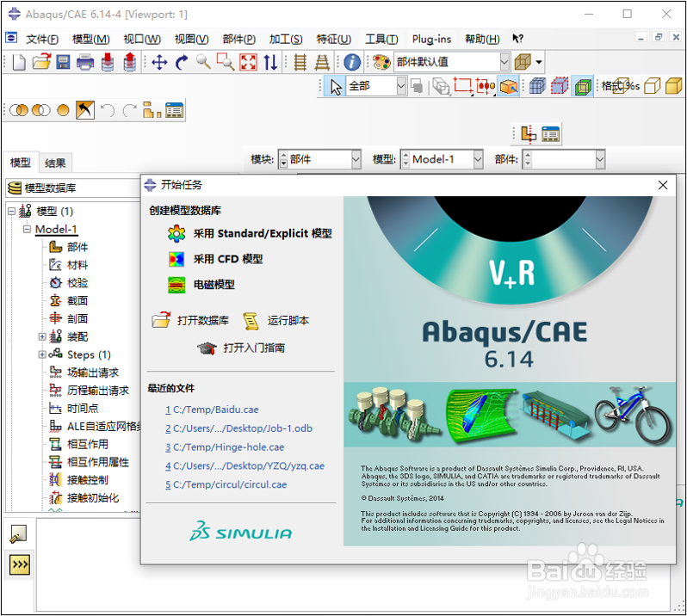687x616 pixels.
Task: Click the Open file folder icon in toolbar
Action: point(41,62)
